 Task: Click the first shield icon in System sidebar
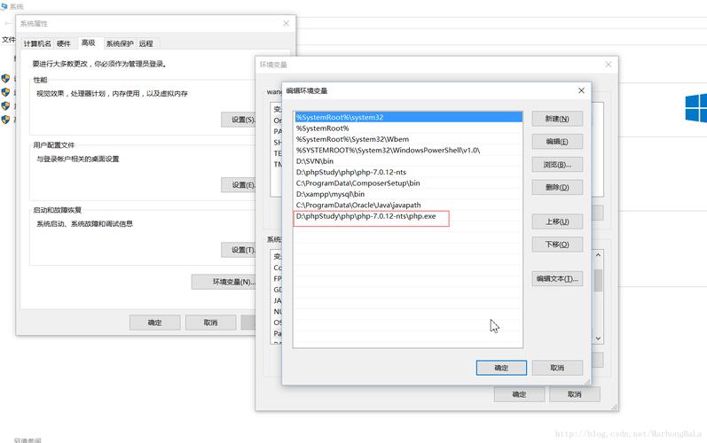coord(5,78)
